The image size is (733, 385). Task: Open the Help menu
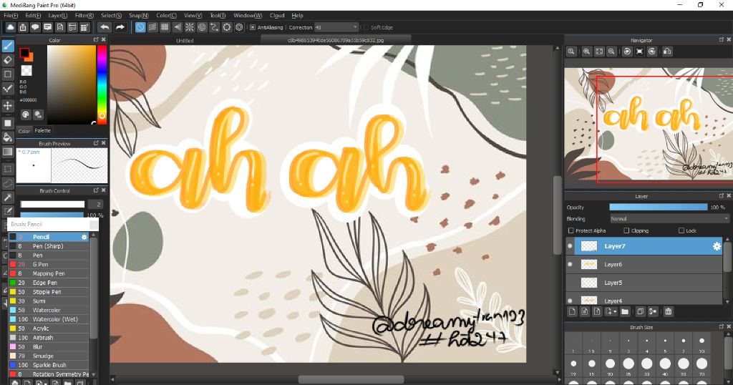pos(297,16)
